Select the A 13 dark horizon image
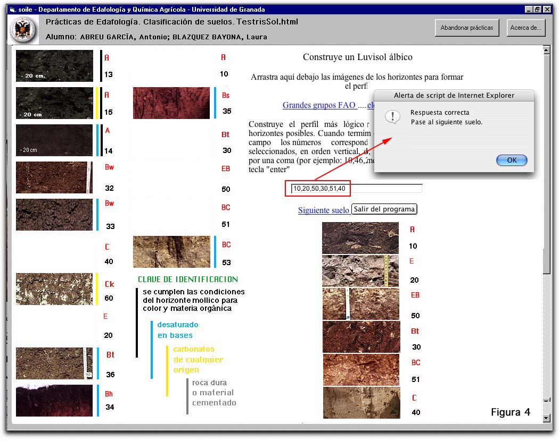This screenshot has height=441, width=559. 54,66
